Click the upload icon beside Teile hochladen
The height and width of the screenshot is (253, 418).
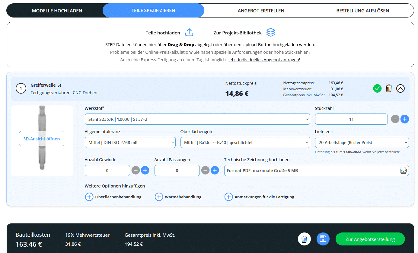(x=189, y=33)
